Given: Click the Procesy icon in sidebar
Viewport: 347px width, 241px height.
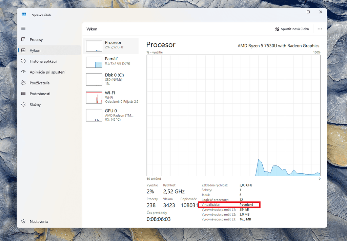Looking at the screenshot, I should point(23,39).
